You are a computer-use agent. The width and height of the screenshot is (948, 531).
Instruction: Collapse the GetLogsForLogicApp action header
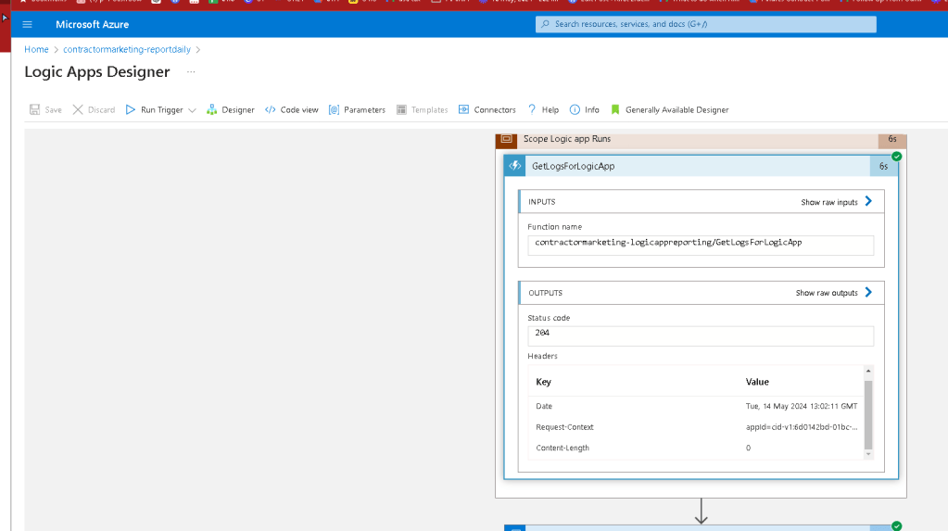pyautogui.click(x=701, y=166)
